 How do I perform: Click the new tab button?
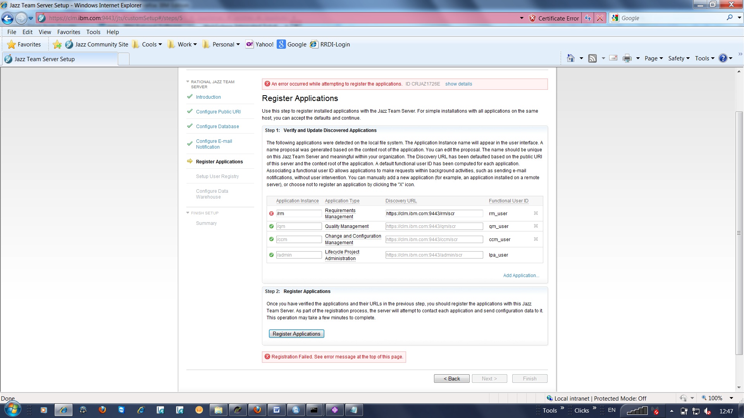(x=123, y=59)
